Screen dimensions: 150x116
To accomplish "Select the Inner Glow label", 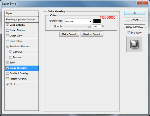I will click(16, 41).
